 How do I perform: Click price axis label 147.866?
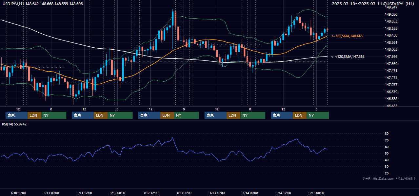coord(391,57)
